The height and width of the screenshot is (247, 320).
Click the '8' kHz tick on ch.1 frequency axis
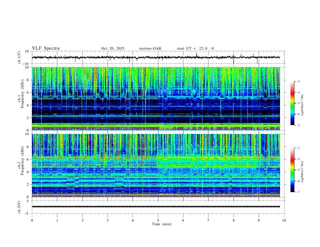[28, 80]
